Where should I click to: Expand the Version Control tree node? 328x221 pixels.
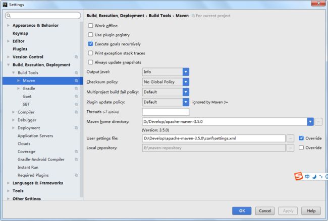click(9, 57)
